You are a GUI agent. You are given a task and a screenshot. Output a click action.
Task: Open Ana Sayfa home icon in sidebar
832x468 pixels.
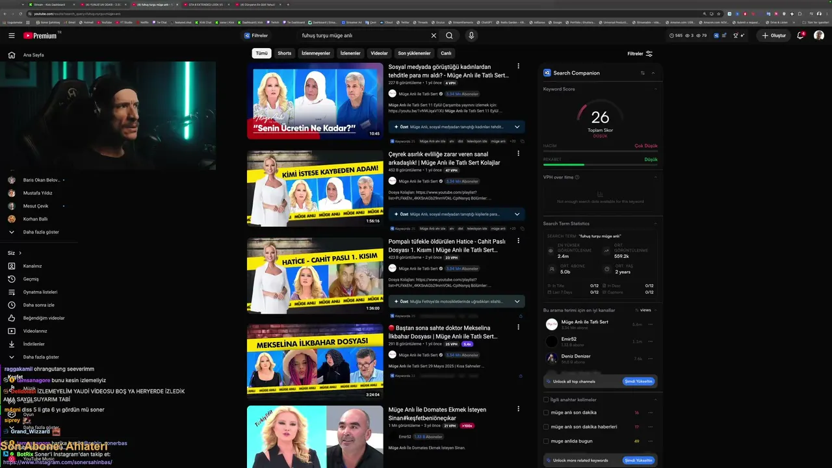click(11, 55)
